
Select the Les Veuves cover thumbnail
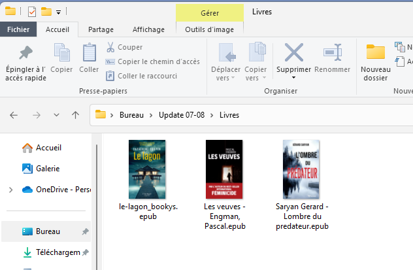(x=224, y=169)
